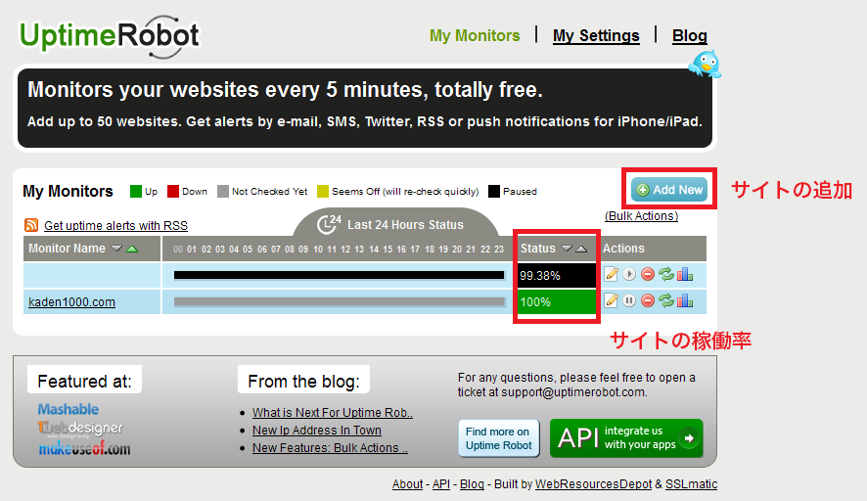Open the About footer link

407,484
